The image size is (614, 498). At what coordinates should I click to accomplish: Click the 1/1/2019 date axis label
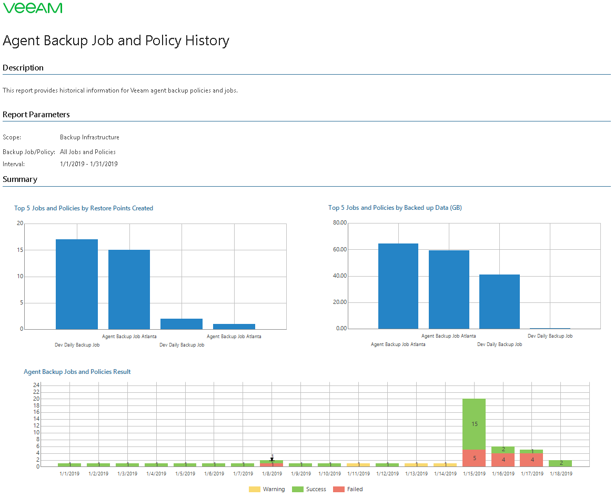(x=69, y=474)
